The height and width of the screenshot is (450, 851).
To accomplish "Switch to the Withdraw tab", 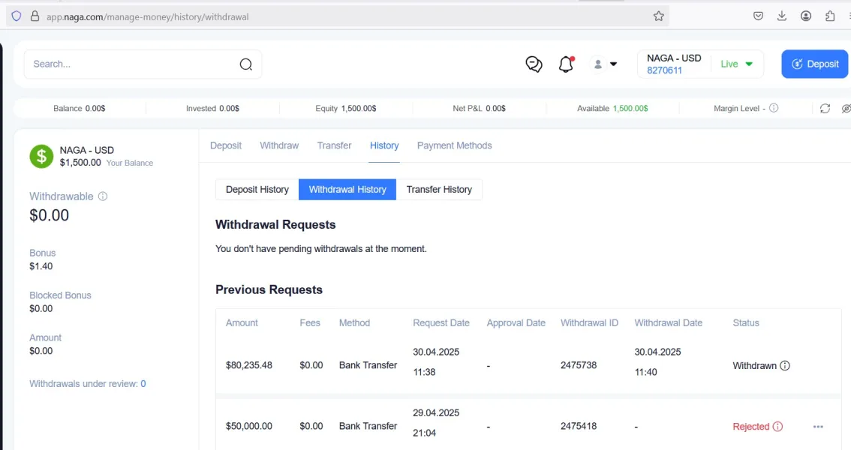I will [279, 145].
